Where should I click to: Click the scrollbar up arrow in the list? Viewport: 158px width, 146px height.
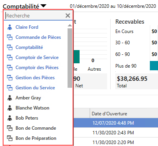pyautogui.click(x=70, y=25)
